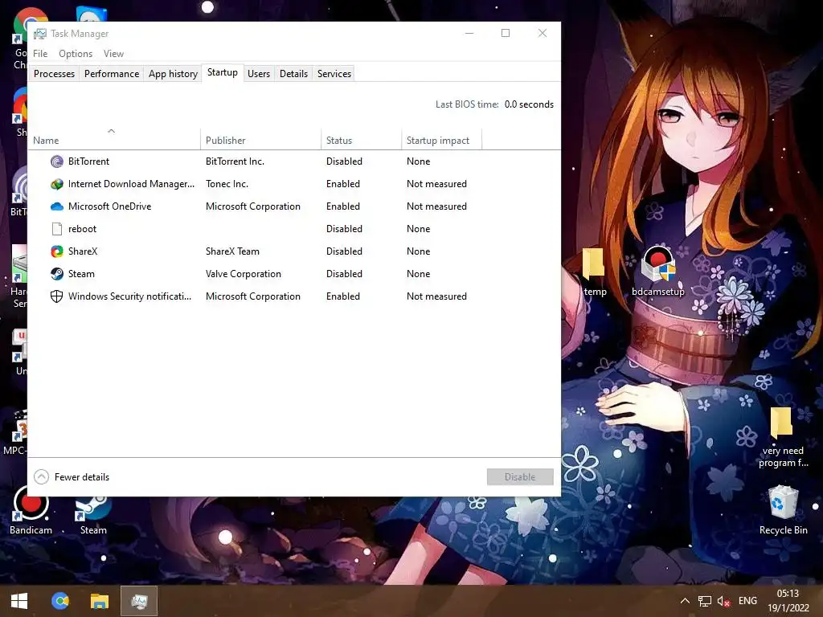
Task: Select the 'Internet Download Manager...' row
Action: pos(294,184)
